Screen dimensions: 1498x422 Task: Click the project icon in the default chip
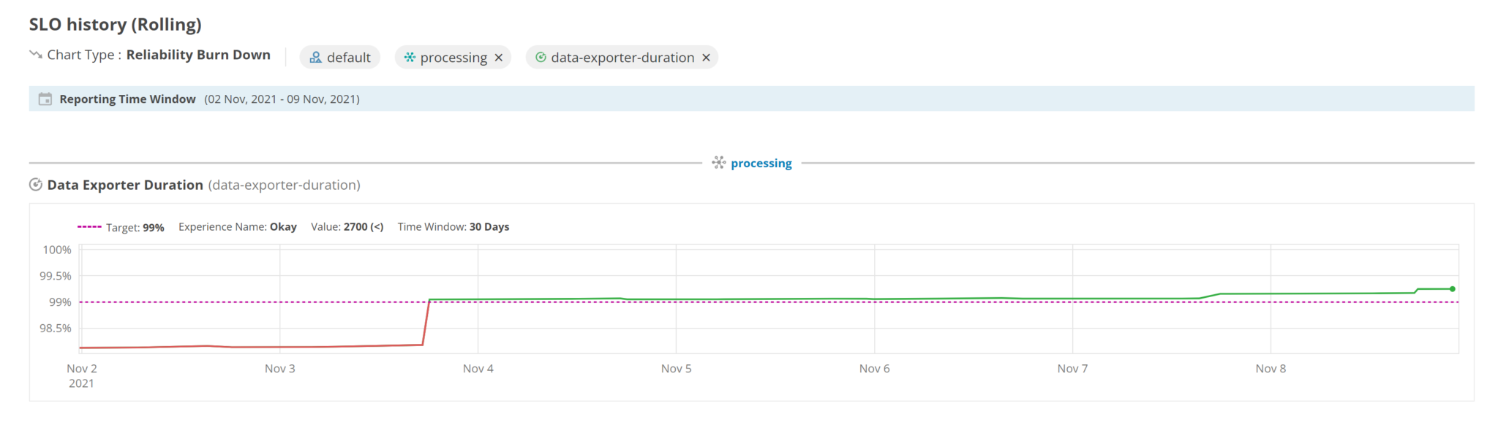pos(315,58)
